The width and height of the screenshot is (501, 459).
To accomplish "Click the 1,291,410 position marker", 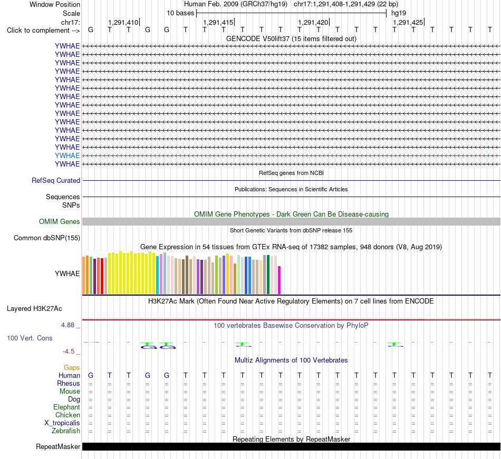I will (x=123, y=22).
